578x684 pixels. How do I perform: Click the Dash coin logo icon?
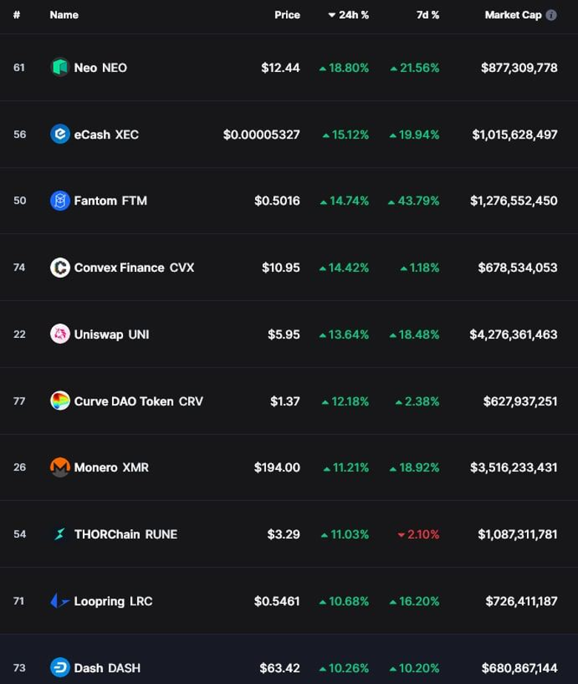[x=60, y=668]
